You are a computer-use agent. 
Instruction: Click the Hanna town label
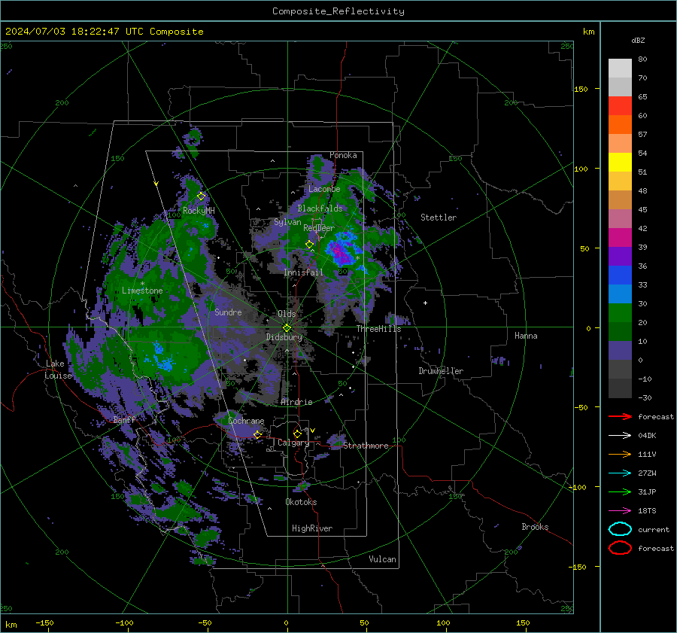(526, 336)
